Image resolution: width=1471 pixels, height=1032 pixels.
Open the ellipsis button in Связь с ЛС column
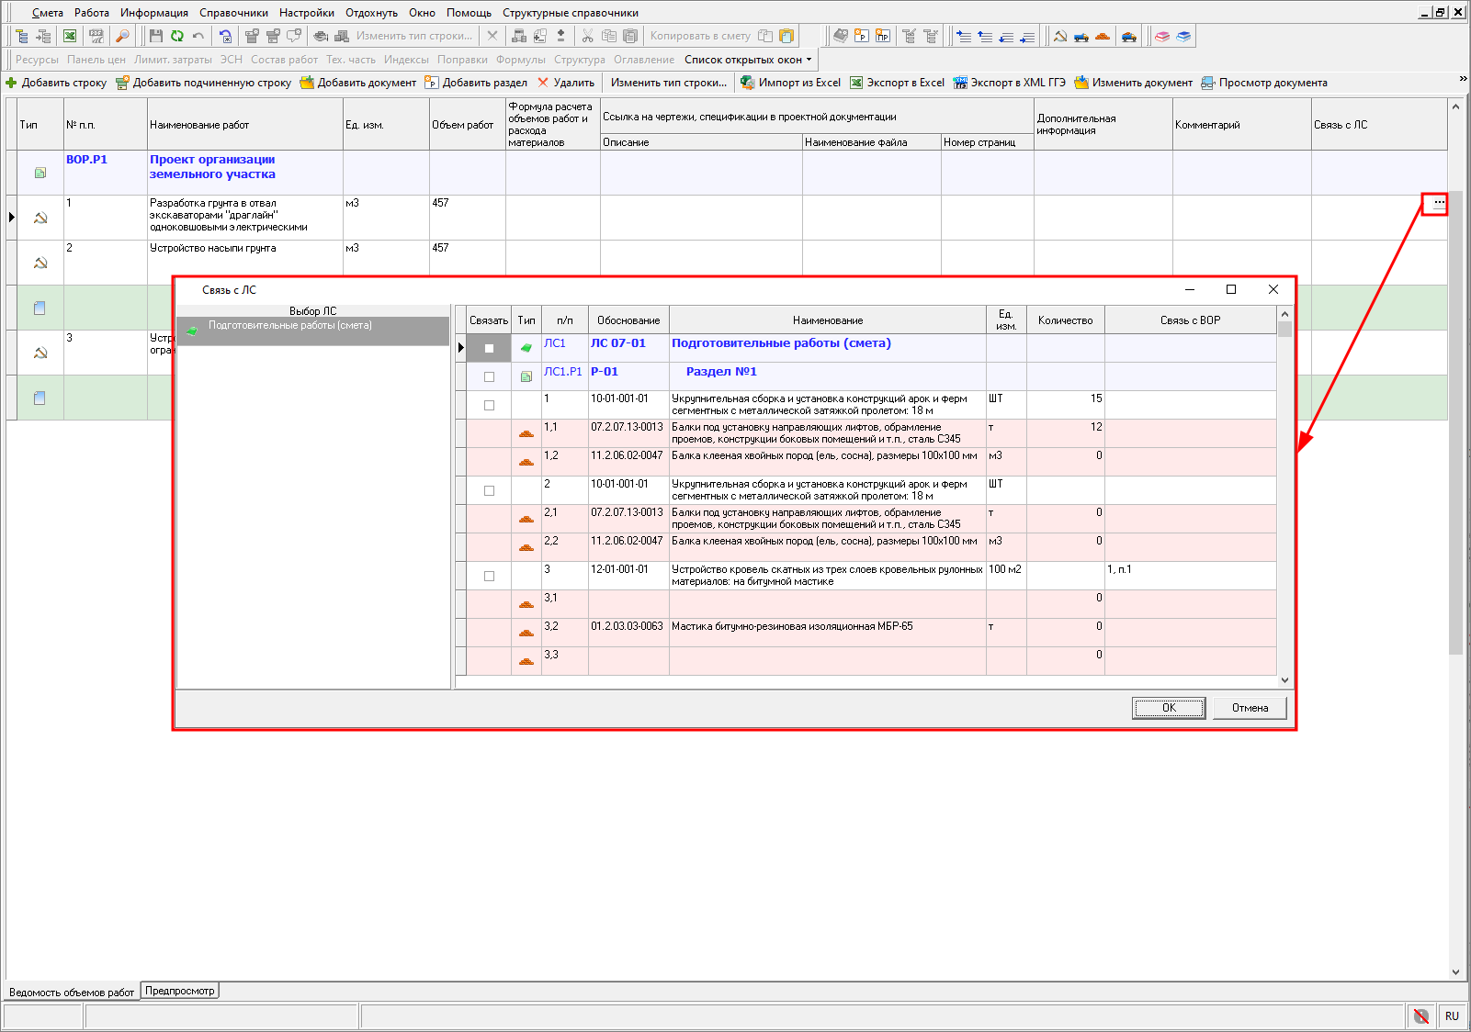pyautogui.click(x=1438, y=204)
